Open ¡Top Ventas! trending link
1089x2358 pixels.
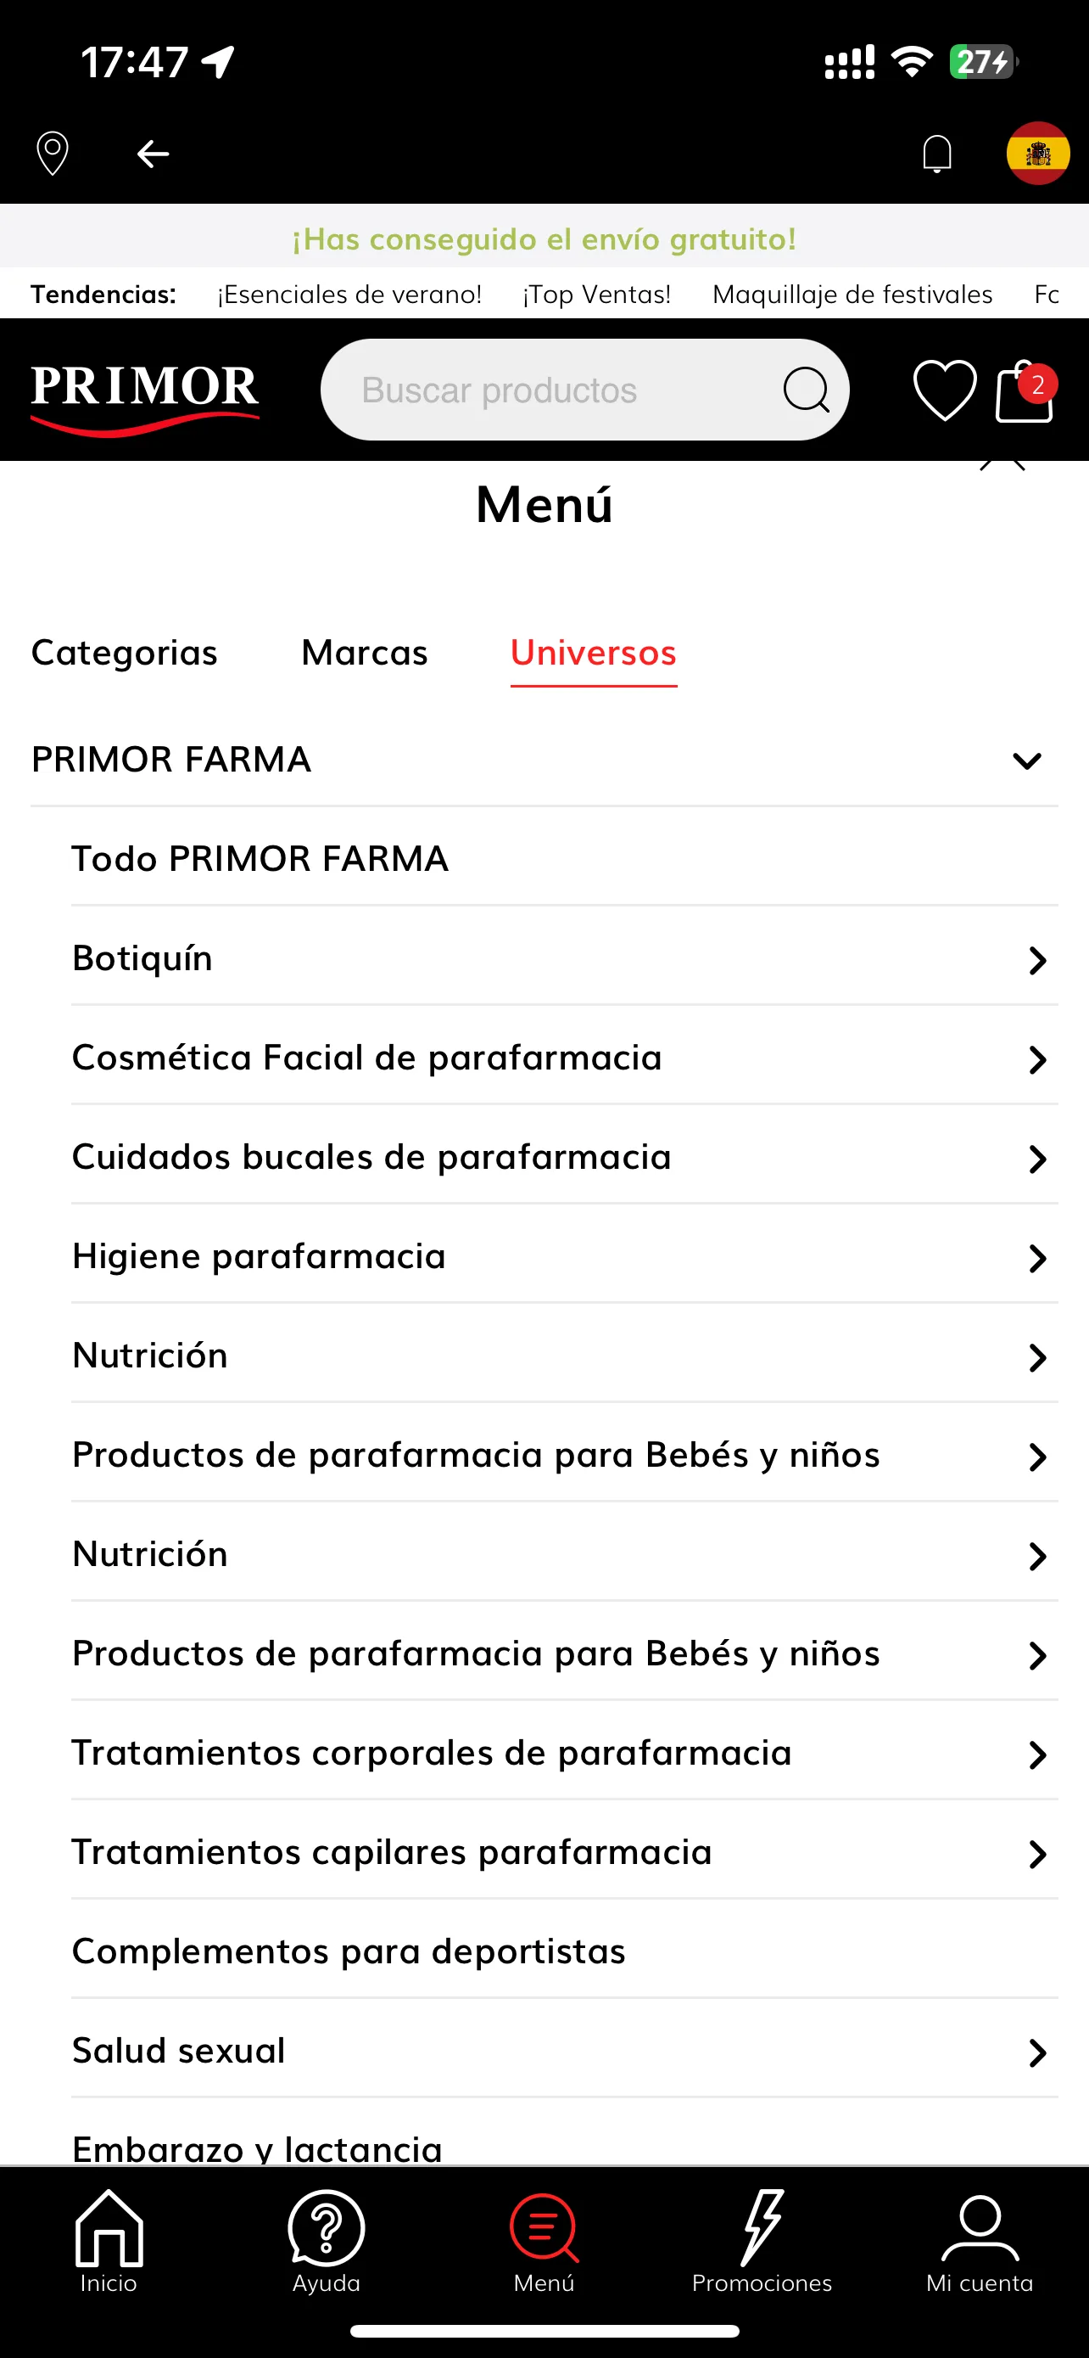pyautogui.click(x=597, y=294)
